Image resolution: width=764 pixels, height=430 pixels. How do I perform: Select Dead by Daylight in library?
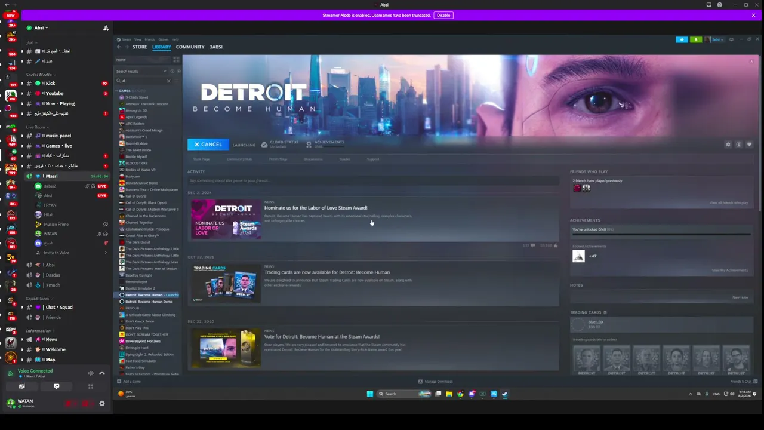point(138,275)
